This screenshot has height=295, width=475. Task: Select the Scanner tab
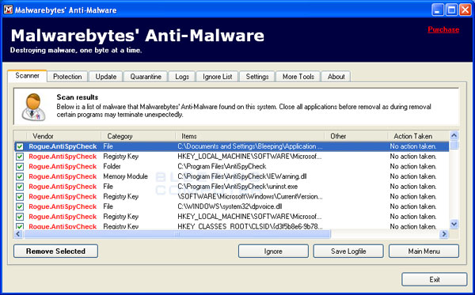pyautogui.click(x=27, y=76)
